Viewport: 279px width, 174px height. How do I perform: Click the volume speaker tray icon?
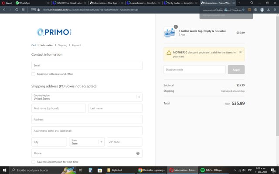pos(244,170)
